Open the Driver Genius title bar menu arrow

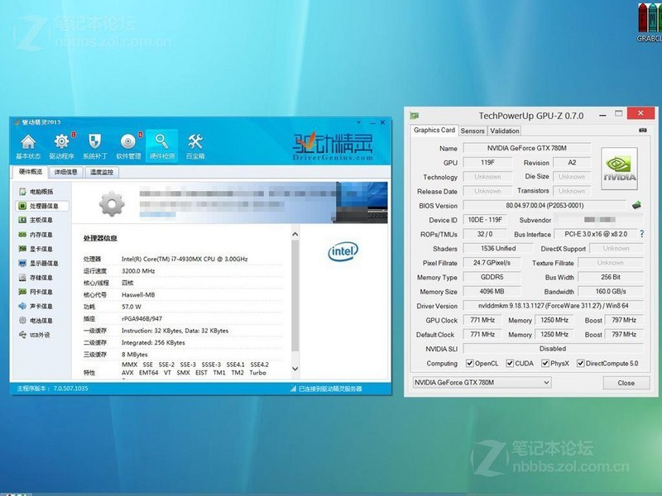tap(359, 122)
